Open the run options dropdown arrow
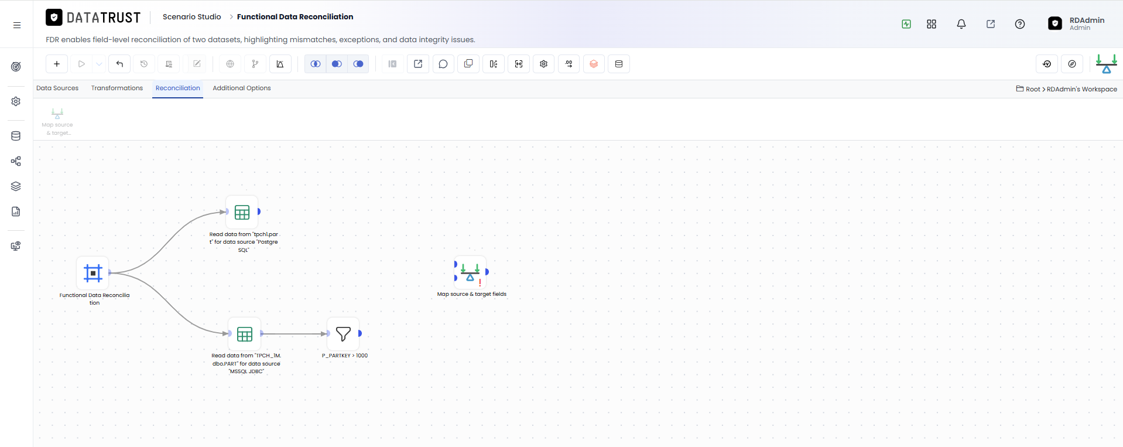The image size is (1123, 447). coord(99,64)
